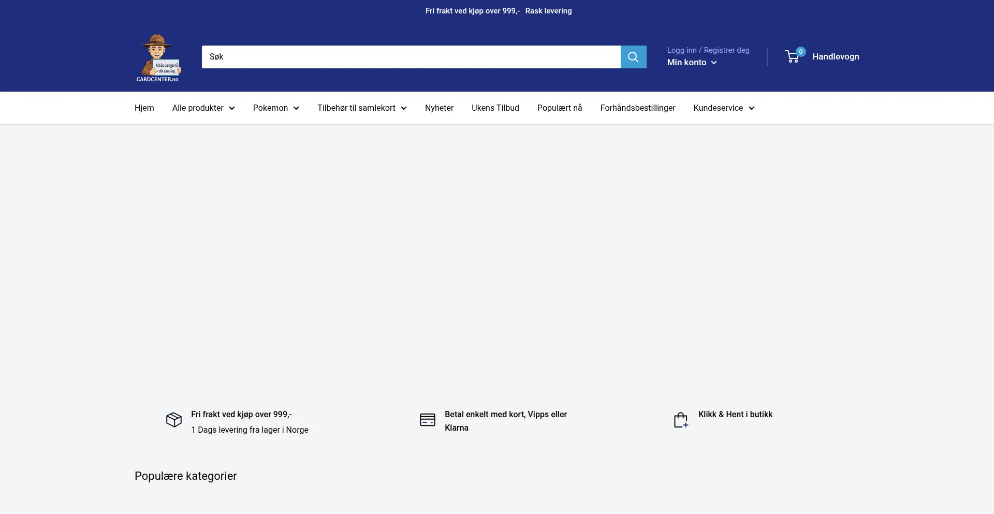The image size is (994, 514).
Task: Click the Søk search field
Action: click(x=411, y=57)
